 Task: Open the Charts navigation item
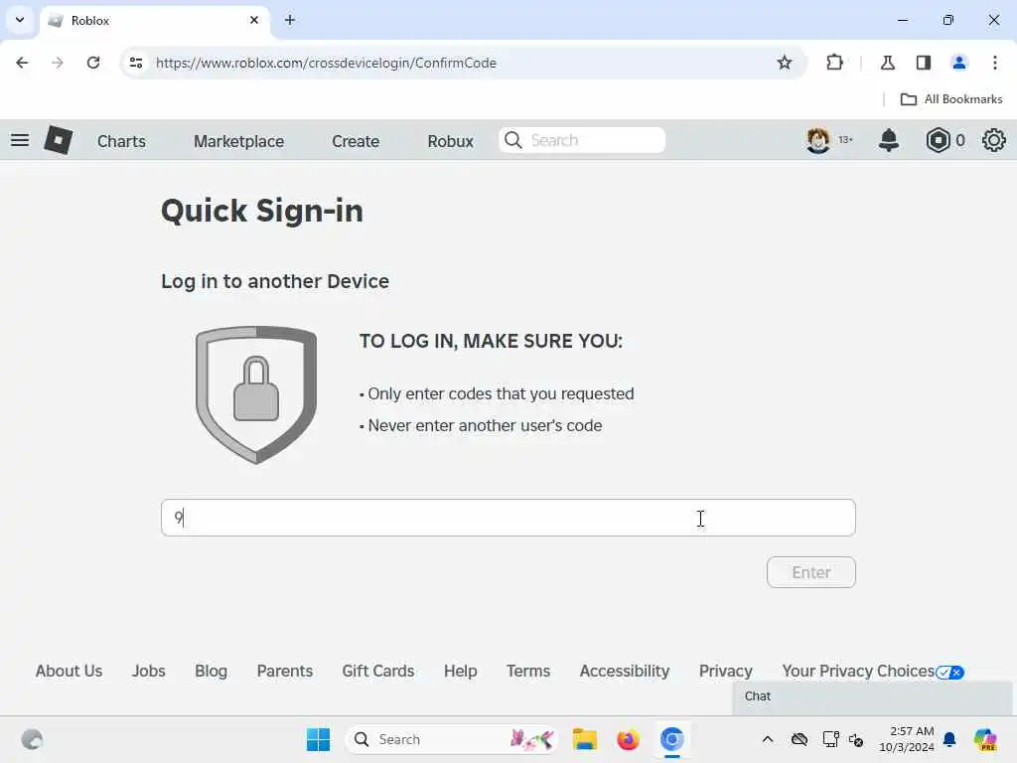121,141
